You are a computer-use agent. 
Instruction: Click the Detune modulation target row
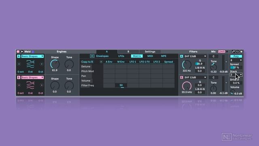coord(86,67)
